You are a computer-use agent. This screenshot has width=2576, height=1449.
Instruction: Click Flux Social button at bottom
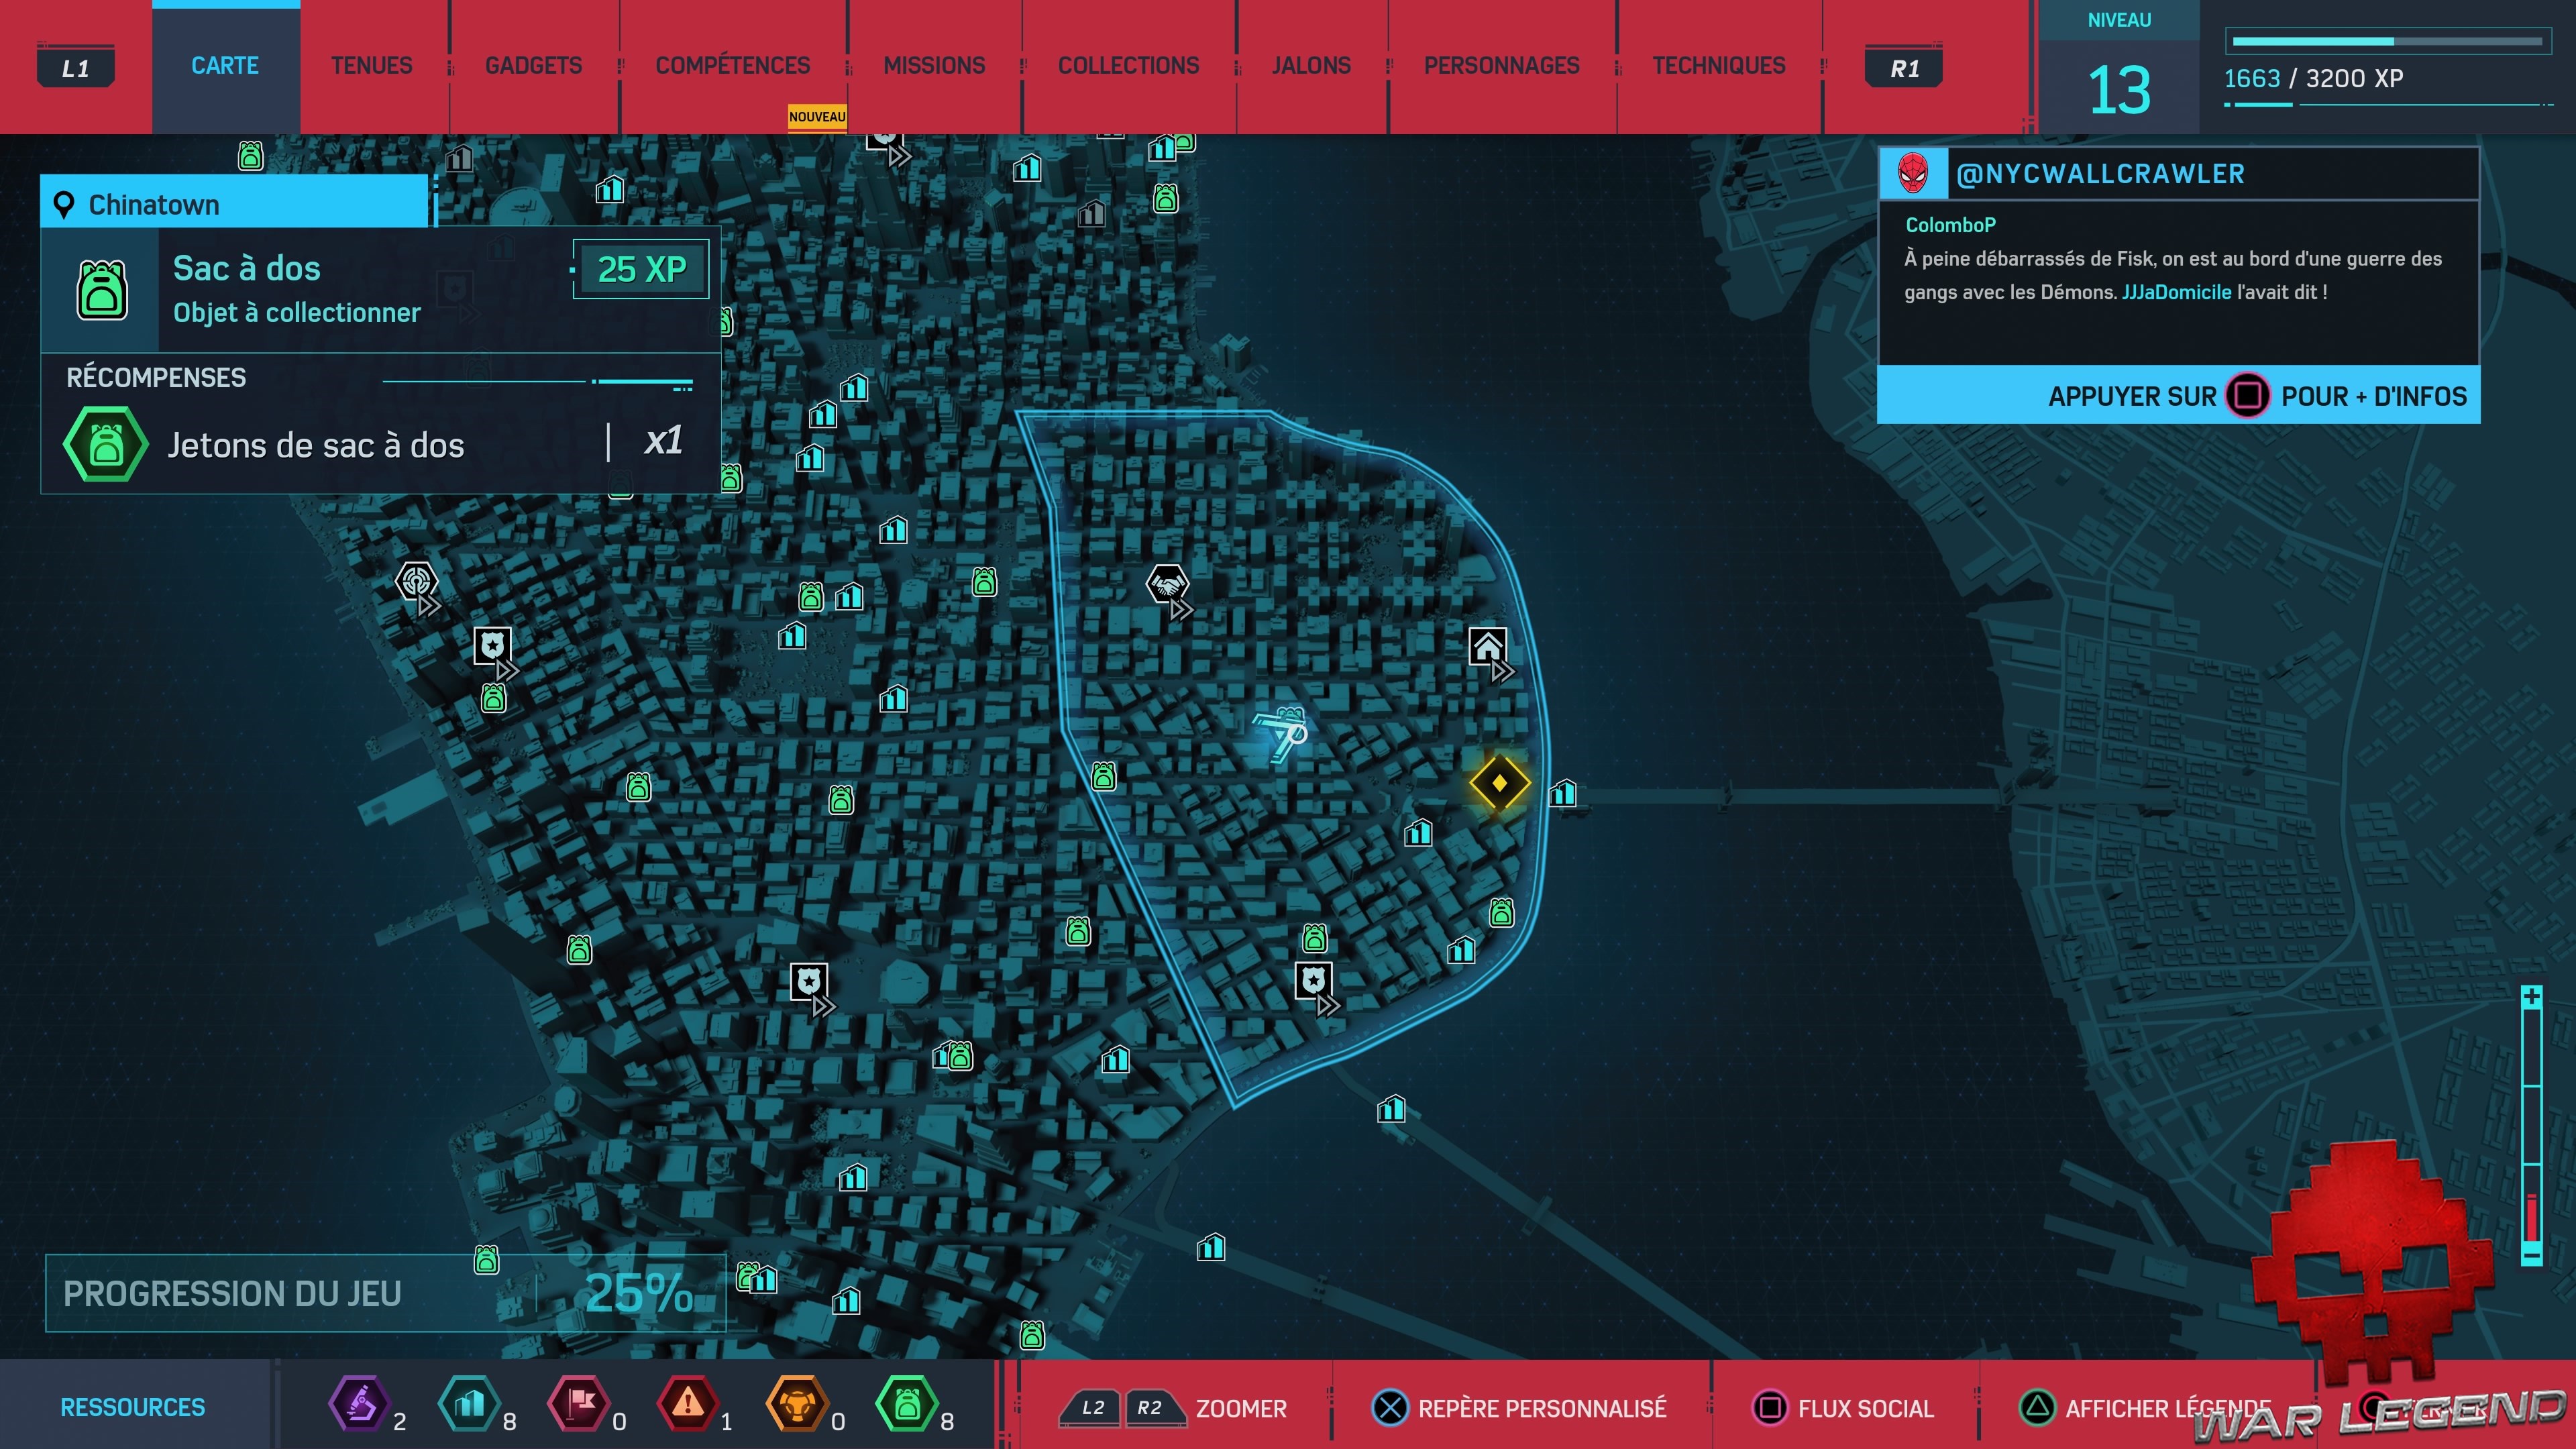pos(1844,1408)
